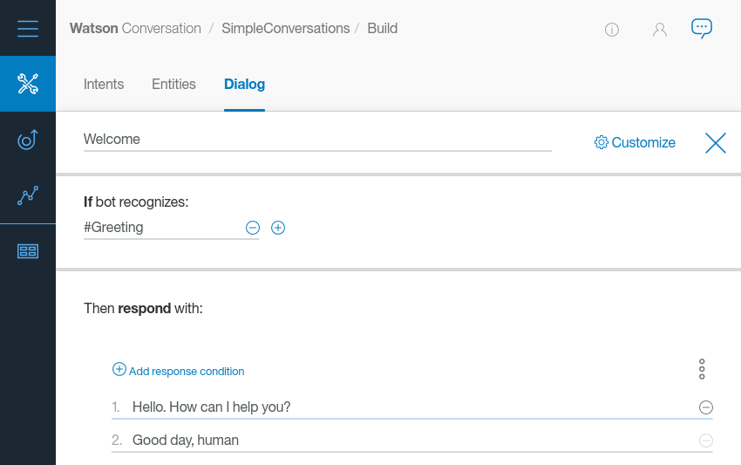
Task: Select the Build tools sidebar icon
Action: point(28,84)
